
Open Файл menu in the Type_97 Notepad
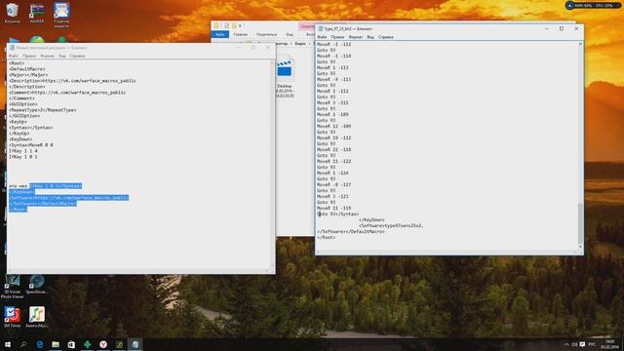(322, 37)
